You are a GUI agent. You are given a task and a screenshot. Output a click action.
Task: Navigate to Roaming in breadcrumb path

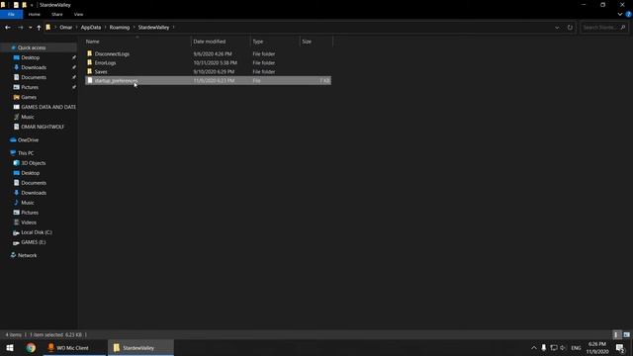(120, 28)
